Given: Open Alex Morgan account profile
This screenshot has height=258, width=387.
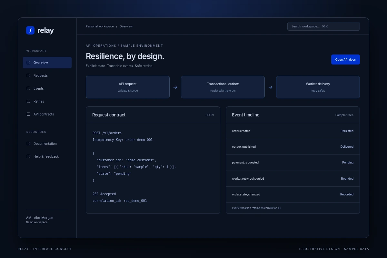Looking at the screenshot, I should click(x=44, y=218).
